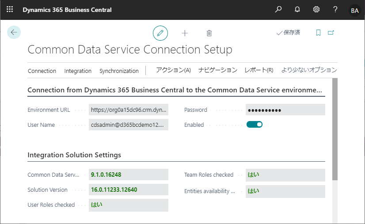The image size is (365, 224).
Task: Click the search magnifier icon
Action: (x=278, y=10)
